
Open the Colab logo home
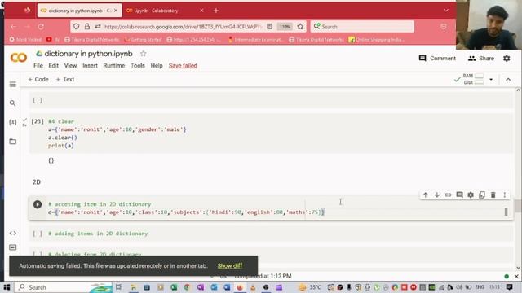click(x=18, y=58)
